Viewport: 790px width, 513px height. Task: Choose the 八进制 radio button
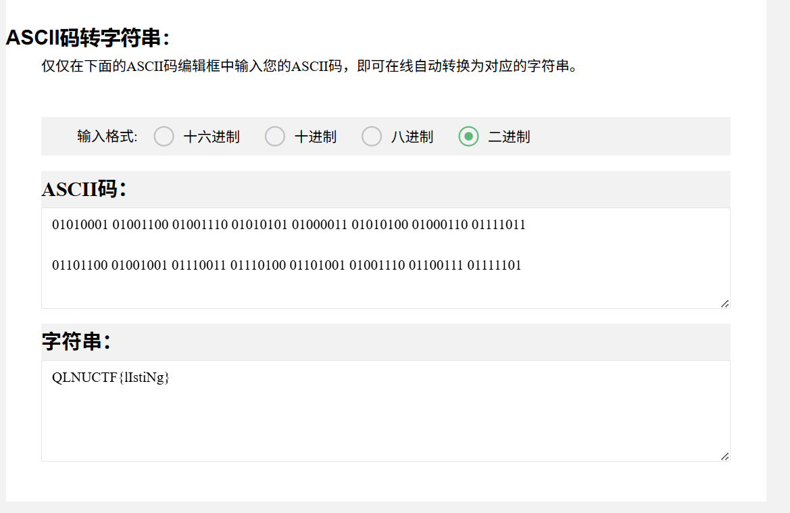371,137
